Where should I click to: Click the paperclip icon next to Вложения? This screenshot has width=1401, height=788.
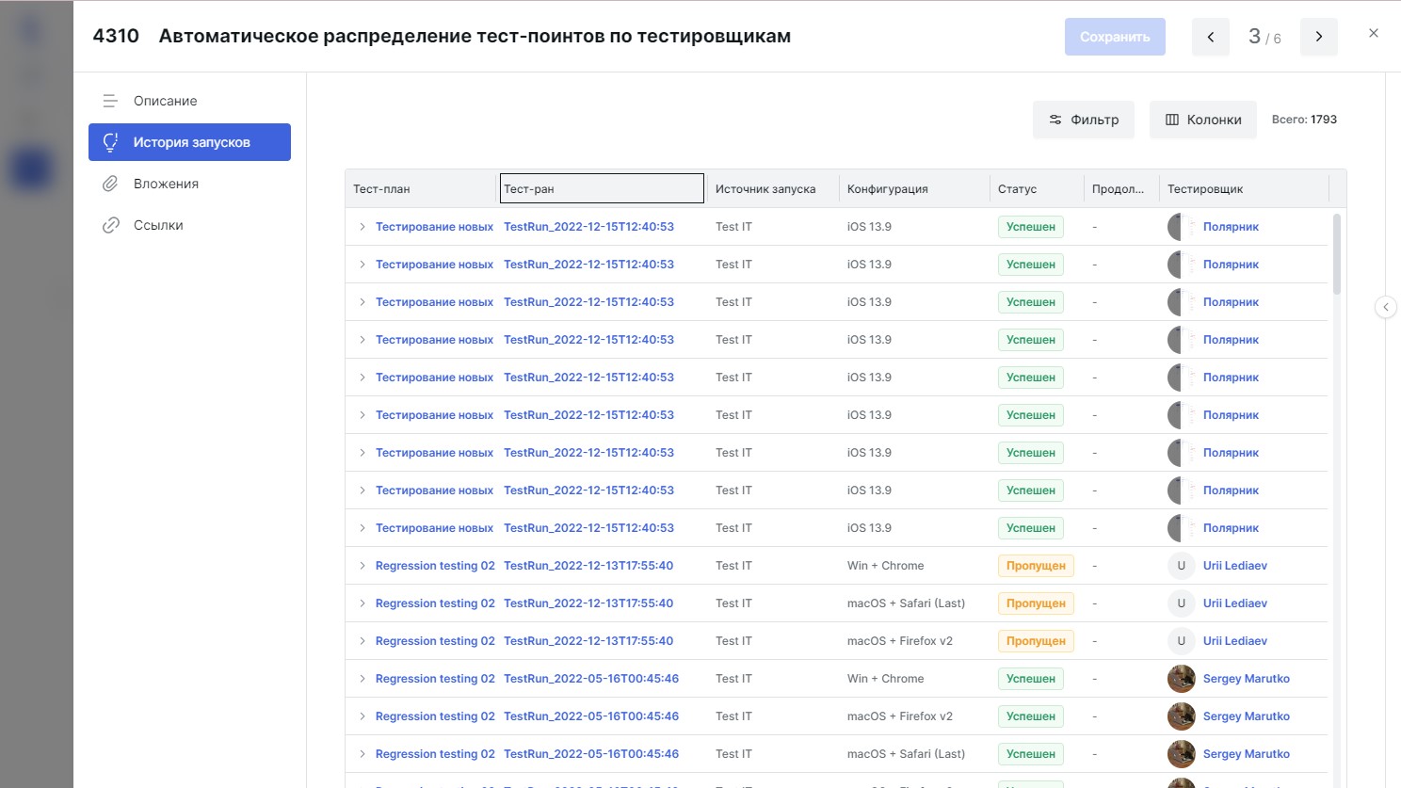pyautogui.click(x=110, y=184)
